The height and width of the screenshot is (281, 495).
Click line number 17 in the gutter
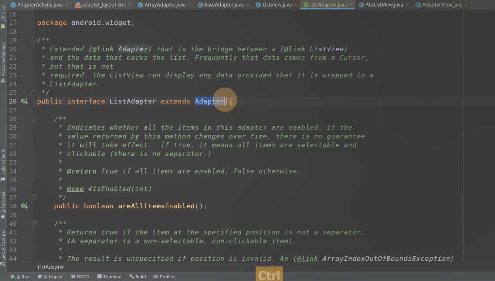pyautogui.click(x=13, y=23)
